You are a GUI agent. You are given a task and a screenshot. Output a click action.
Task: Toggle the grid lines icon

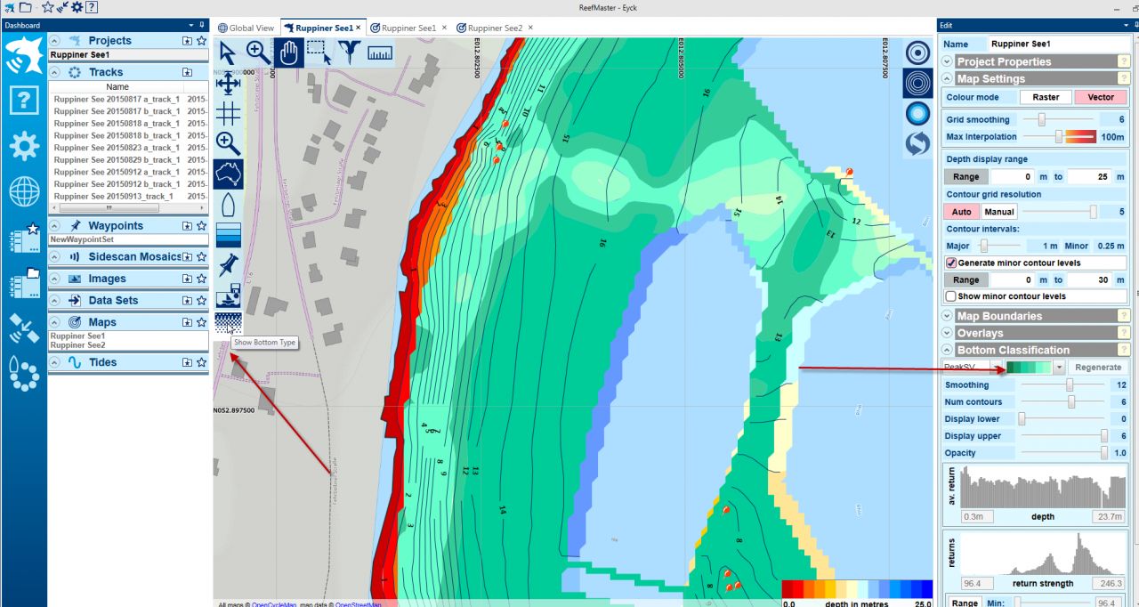(228, 114)
